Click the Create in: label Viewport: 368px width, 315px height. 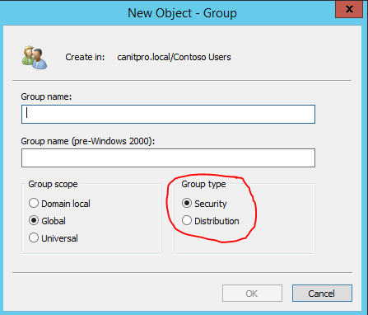[x=85, y=57]
